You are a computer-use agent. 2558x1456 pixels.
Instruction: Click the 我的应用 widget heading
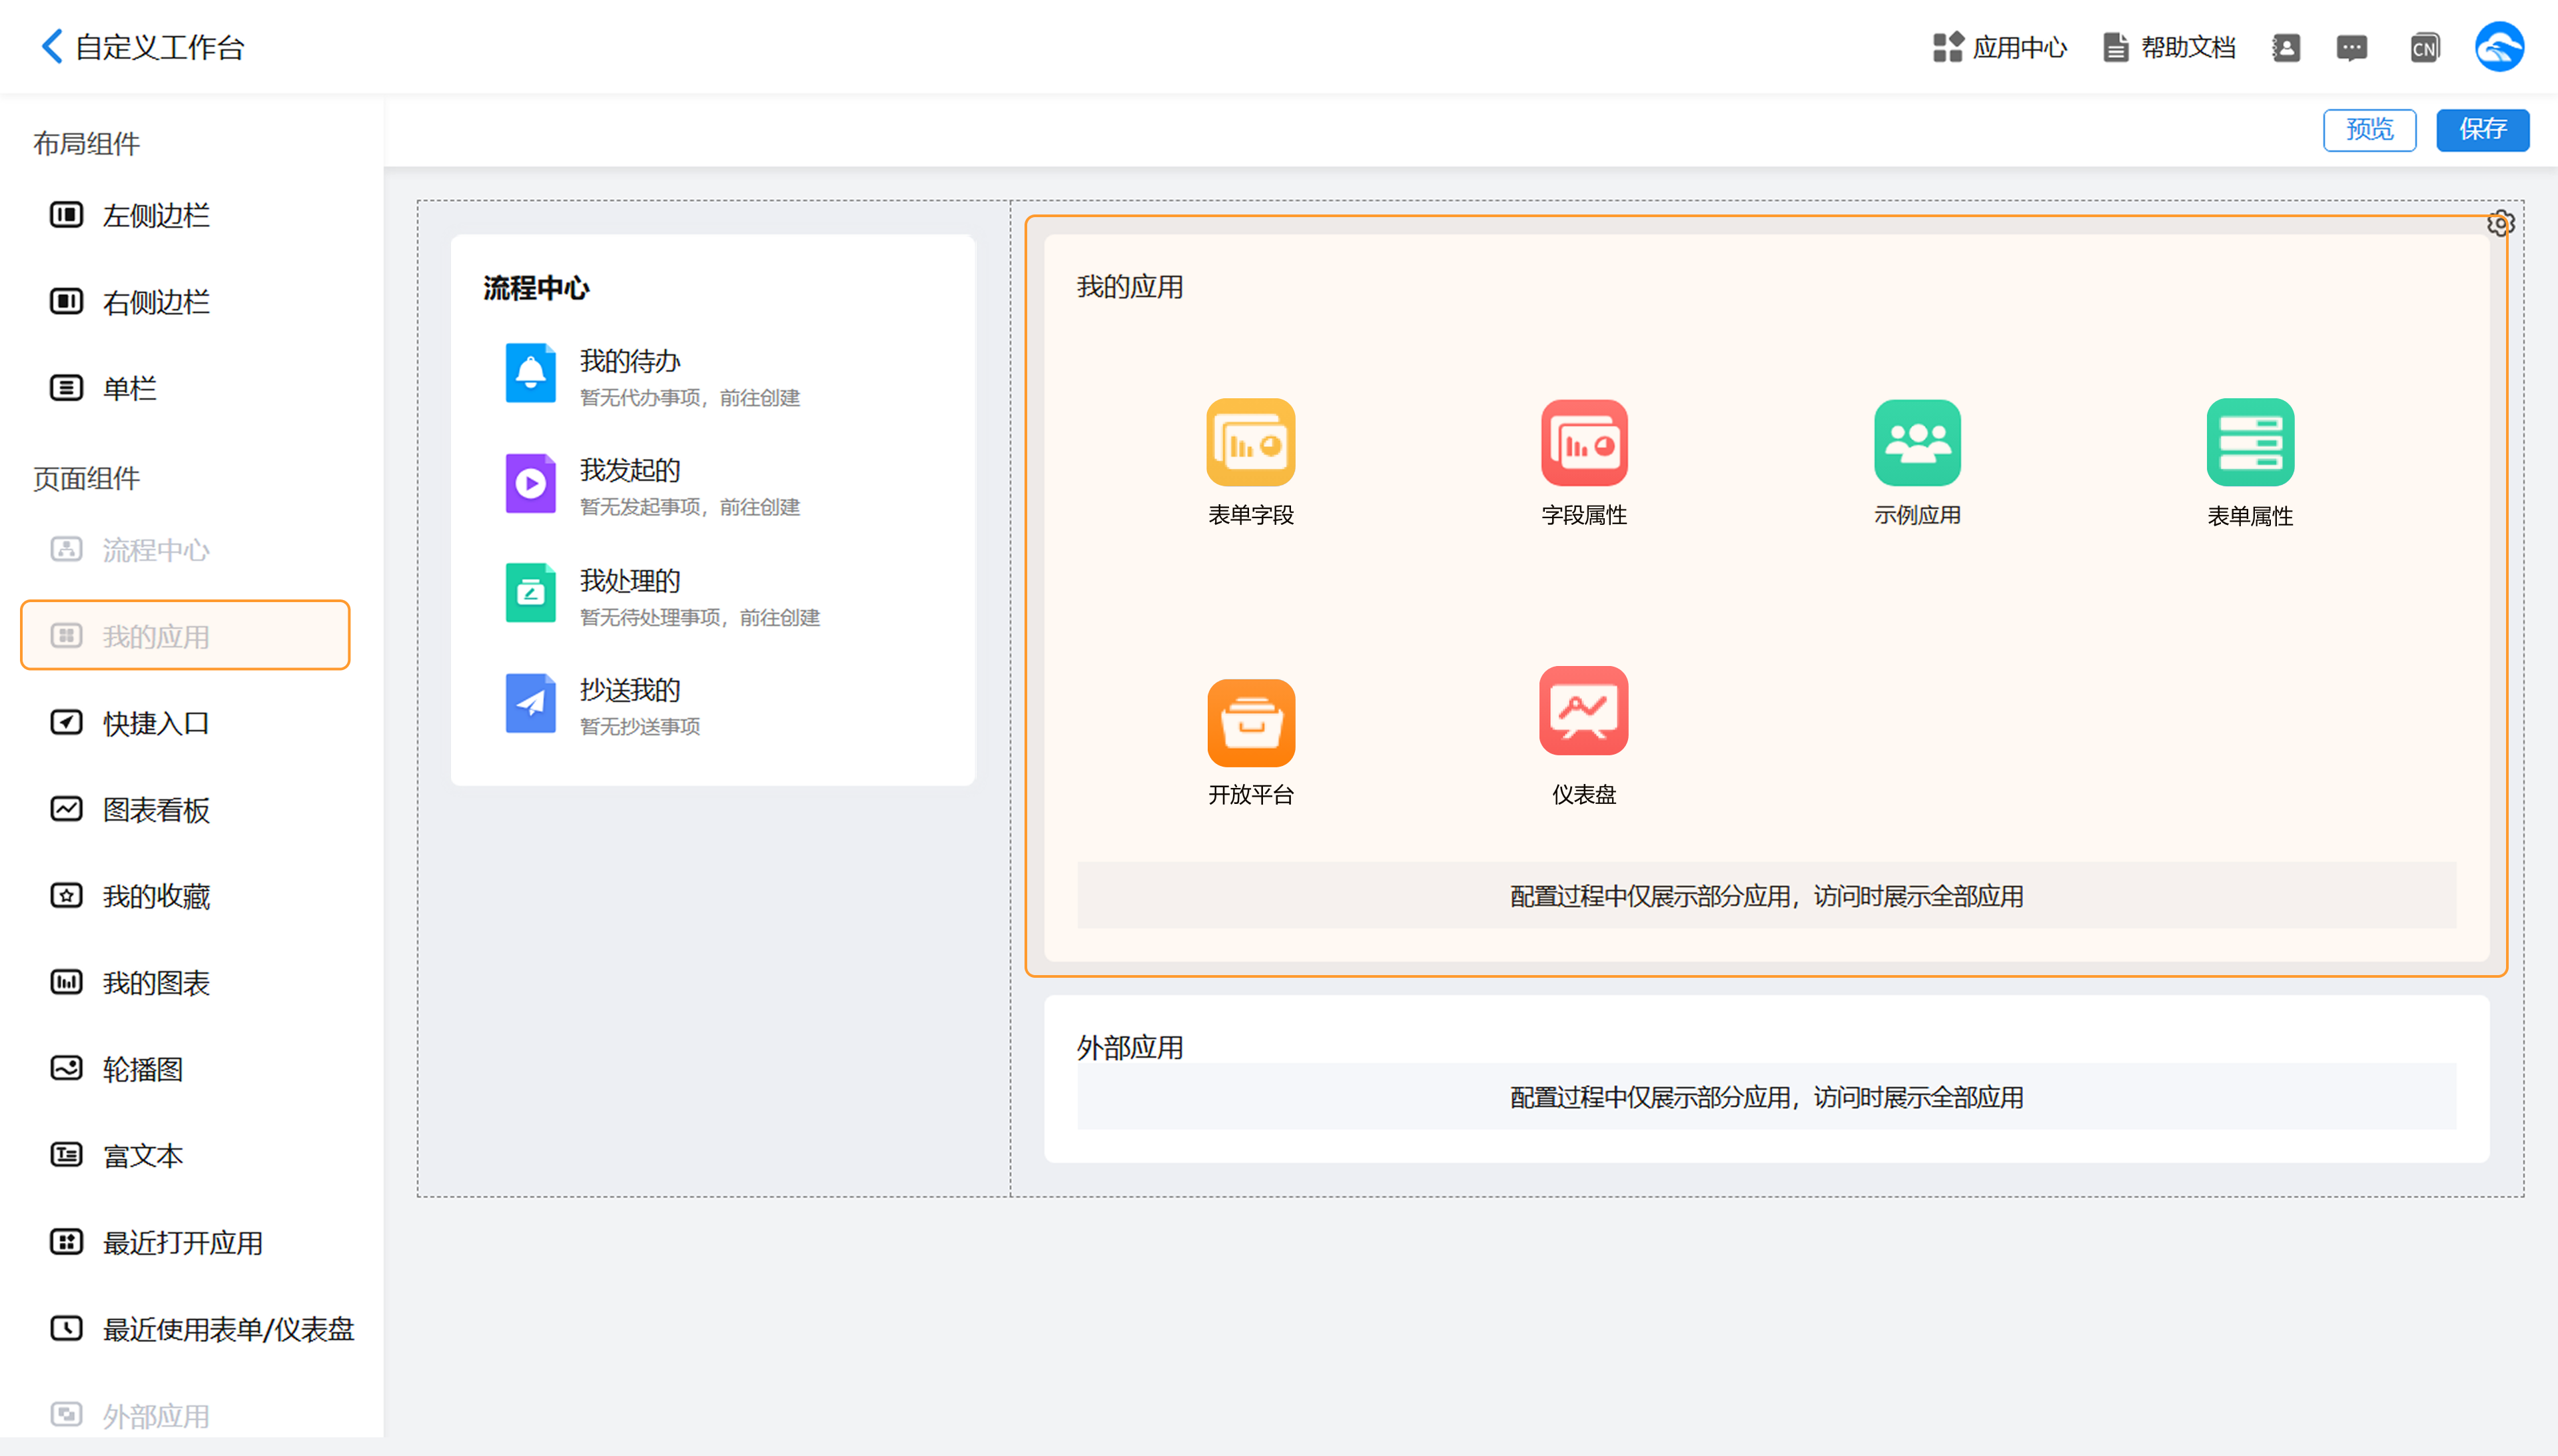[1130, 287]
